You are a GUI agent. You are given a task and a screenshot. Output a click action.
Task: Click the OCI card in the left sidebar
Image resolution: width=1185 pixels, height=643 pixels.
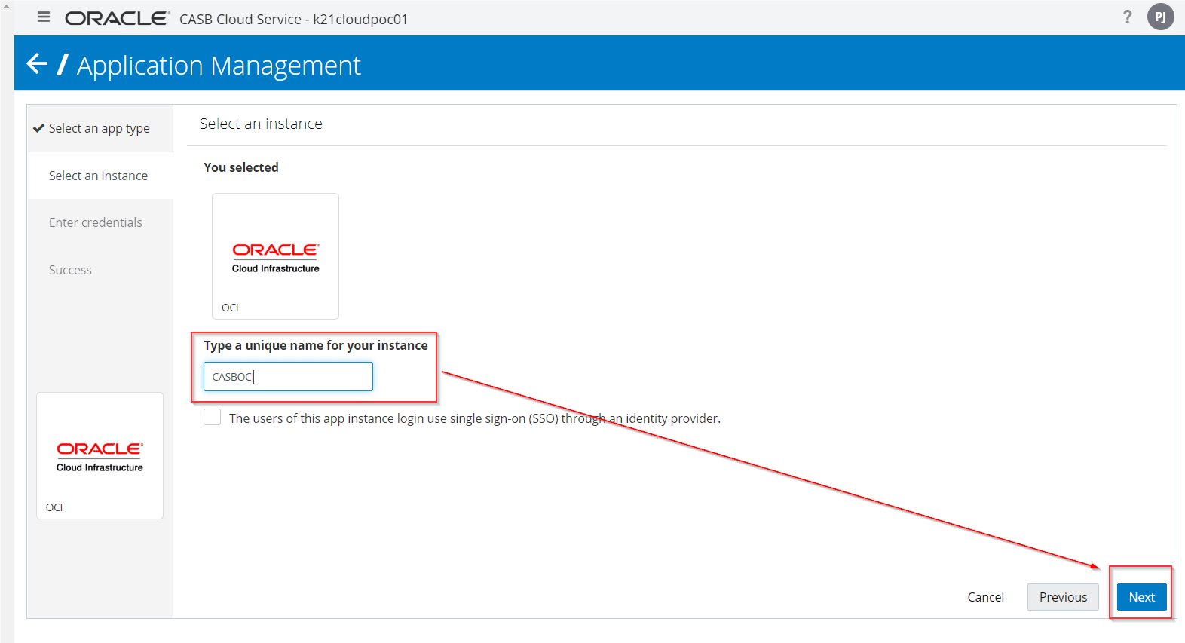tap(100, 455)
